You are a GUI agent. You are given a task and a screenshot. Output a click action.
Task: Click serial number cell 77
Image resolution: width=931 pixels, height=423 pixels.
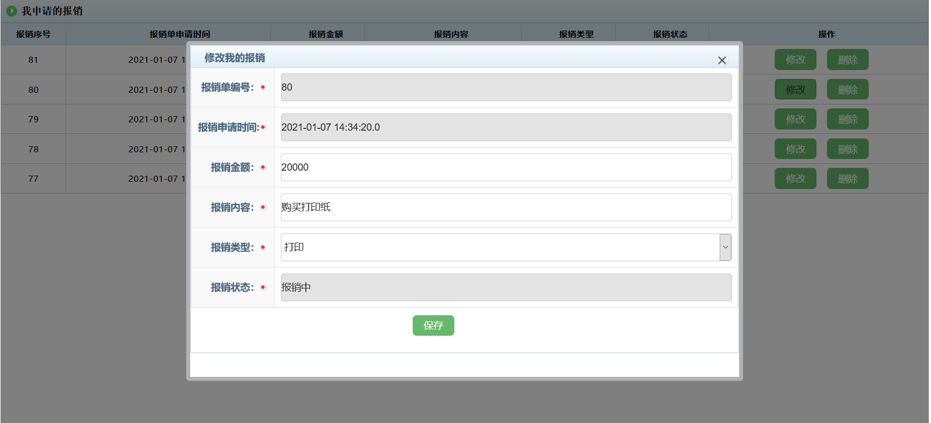(x=33, y=178)
